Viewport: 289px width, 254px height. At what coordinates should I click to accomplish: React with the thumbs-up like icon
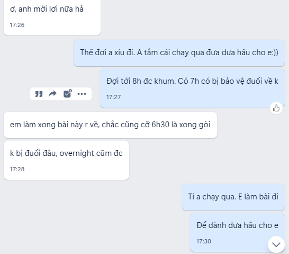coord(276,108)
